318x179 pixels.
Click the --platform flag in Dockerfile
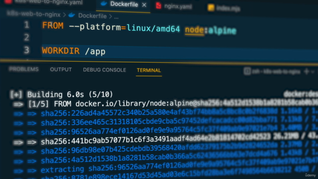tap(95, 27)
